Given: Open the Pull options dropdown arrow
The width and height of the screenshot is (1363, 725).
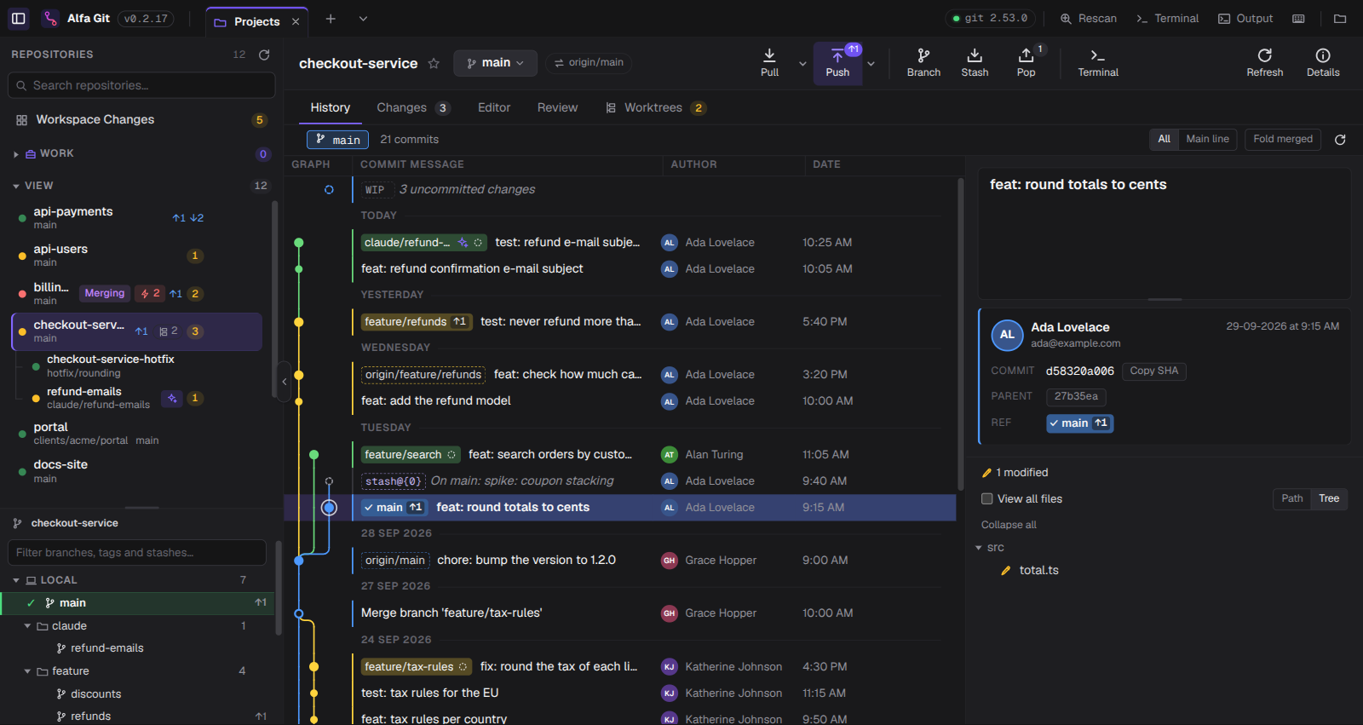Looking at the screenshot, I should [x=802, y=64].
